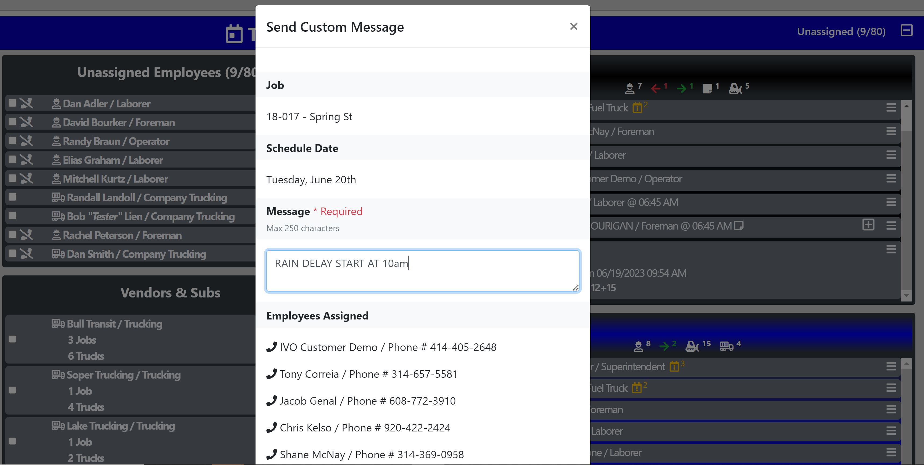Viewport: 924px width, 465px height.
Task: Click the red left arrow icon
Action: point(656,88)
